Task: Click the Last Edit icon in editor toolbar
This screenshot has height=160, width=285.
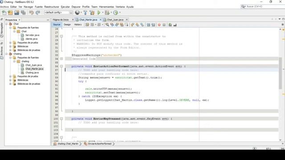Action: coord(87,25)
